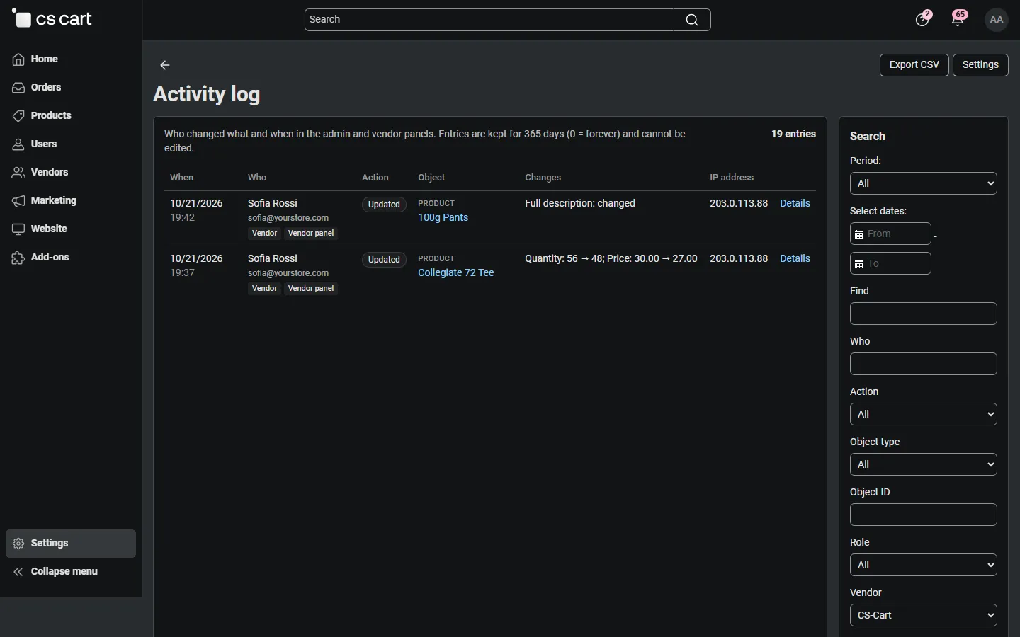The height and width of the screenshot is (637, 1020).
Task: Click 'Quantity: 56 → 48; Price: 30.00 → 27.00' text
Action: point(611,258)
